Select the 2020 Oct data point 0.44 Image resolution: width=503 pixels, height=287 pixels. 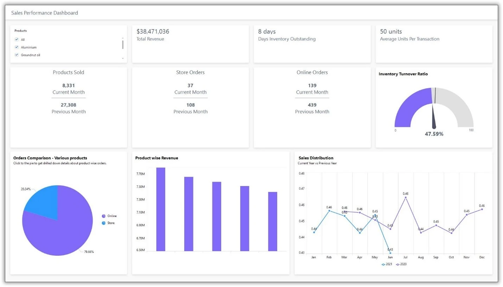[451, 233]
